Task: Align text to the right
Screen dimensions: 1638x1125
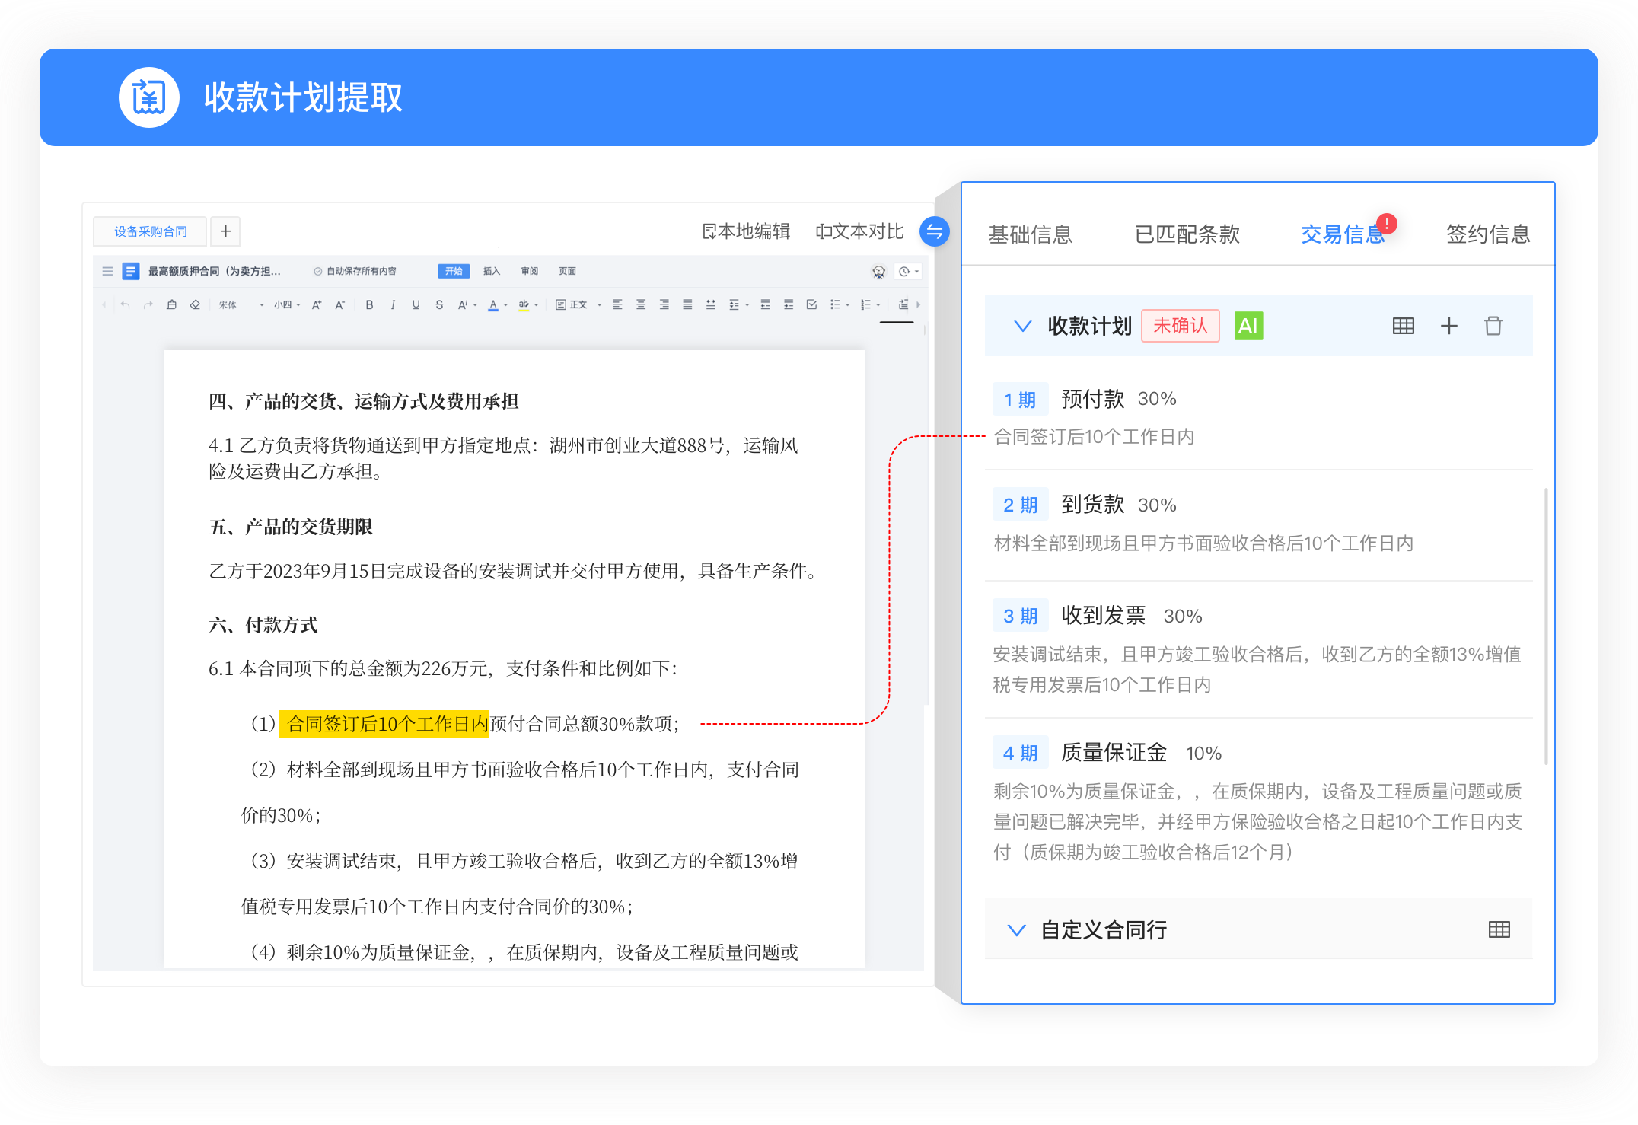Action: 664,304
